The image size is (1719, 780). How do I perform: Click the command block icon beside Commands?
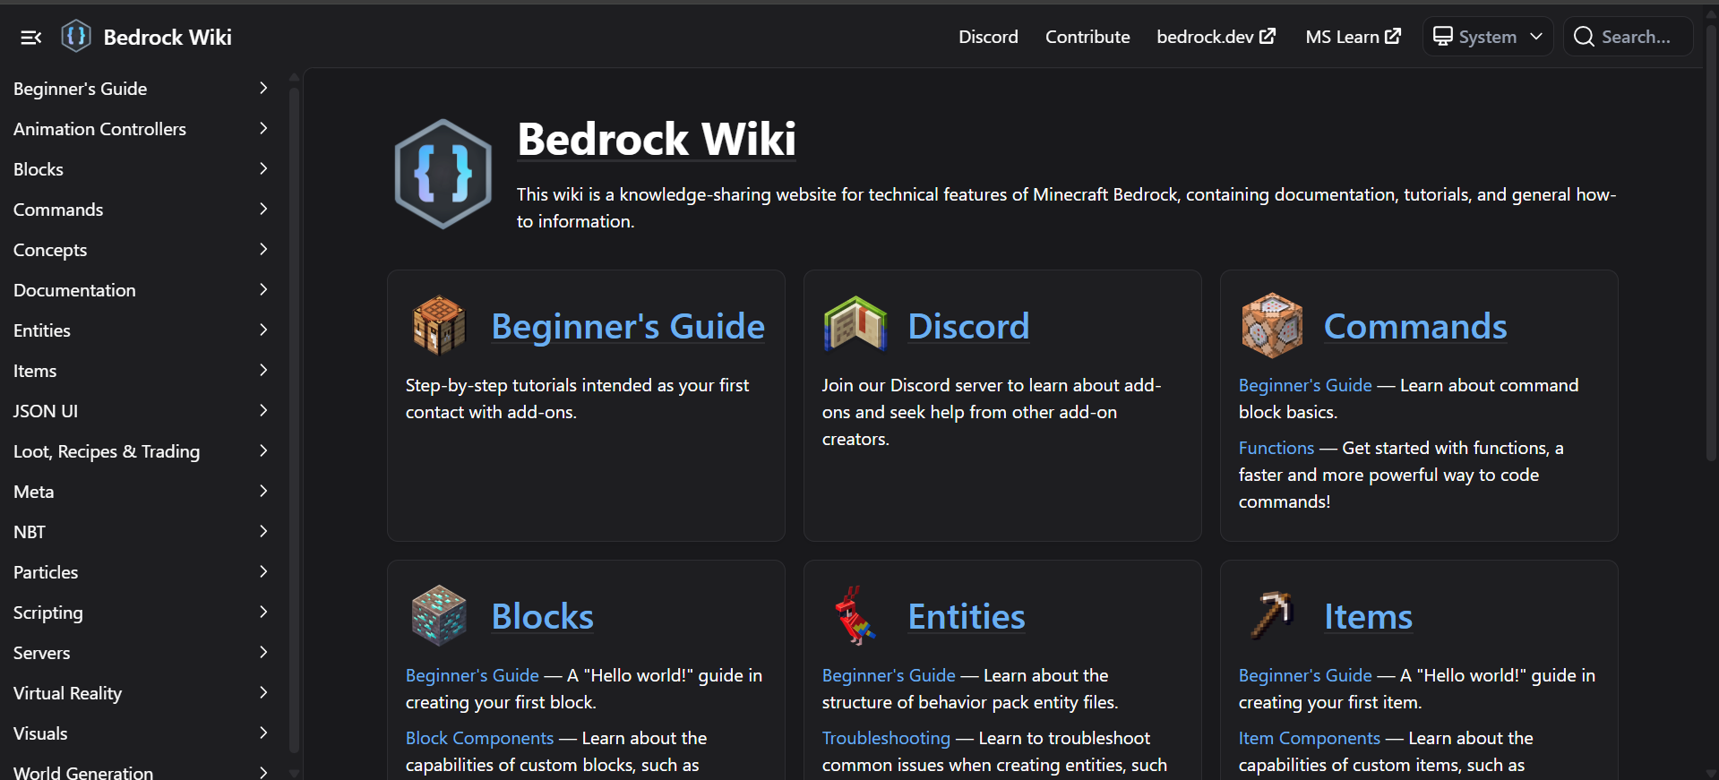[x=1272, y=325]
